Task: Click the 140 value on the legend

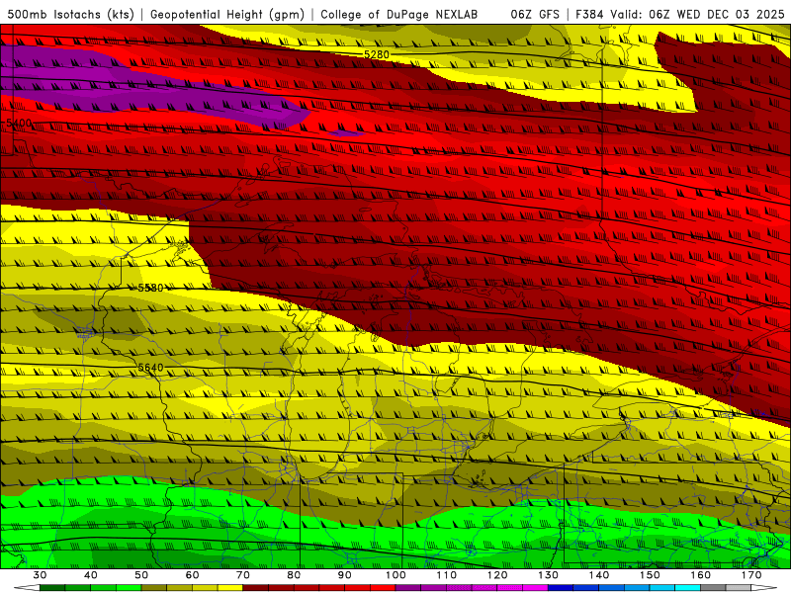Action: (599, 575)
